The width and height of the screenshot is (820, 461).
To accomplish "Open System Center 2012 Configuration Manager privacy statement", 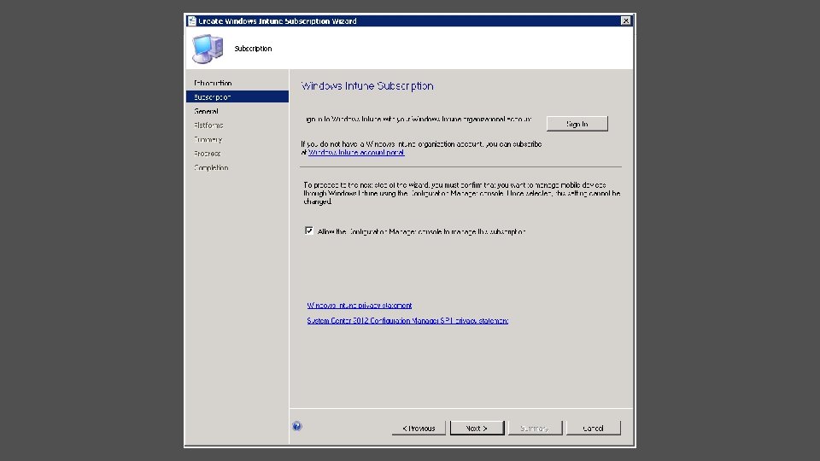I will coord(407,321).
